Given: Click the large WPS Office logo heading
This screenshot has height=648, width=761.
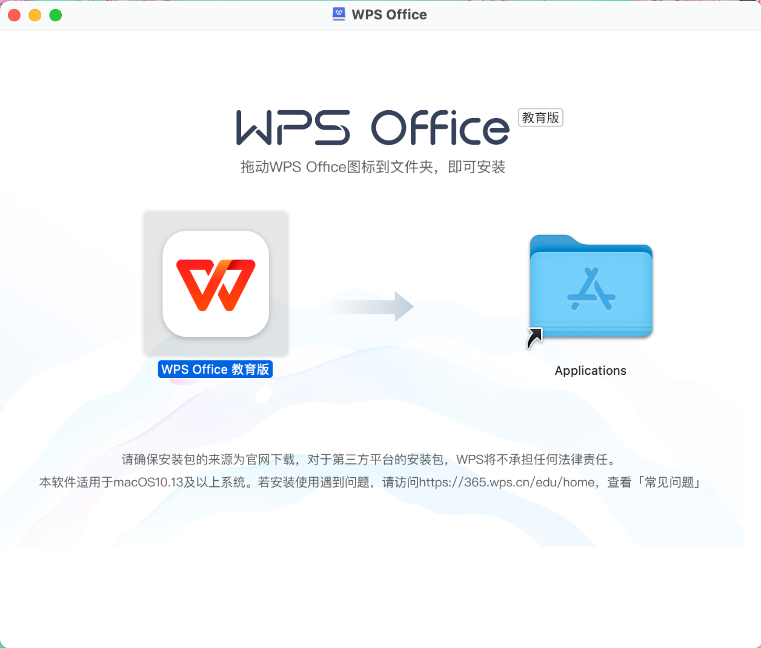Looking at the screenshot, I should (x=373, y=128).
